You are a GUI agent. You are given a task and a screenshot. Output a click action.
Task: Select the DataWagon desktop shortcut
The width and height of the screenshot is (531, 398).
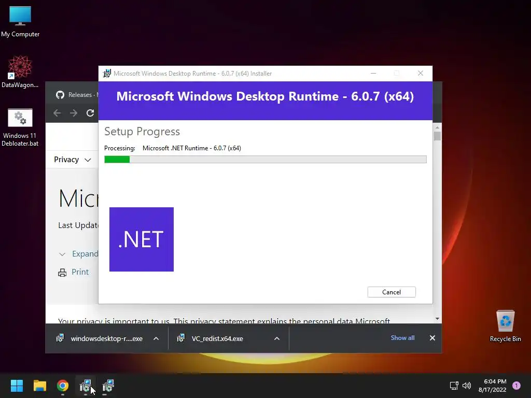(20, 72)
